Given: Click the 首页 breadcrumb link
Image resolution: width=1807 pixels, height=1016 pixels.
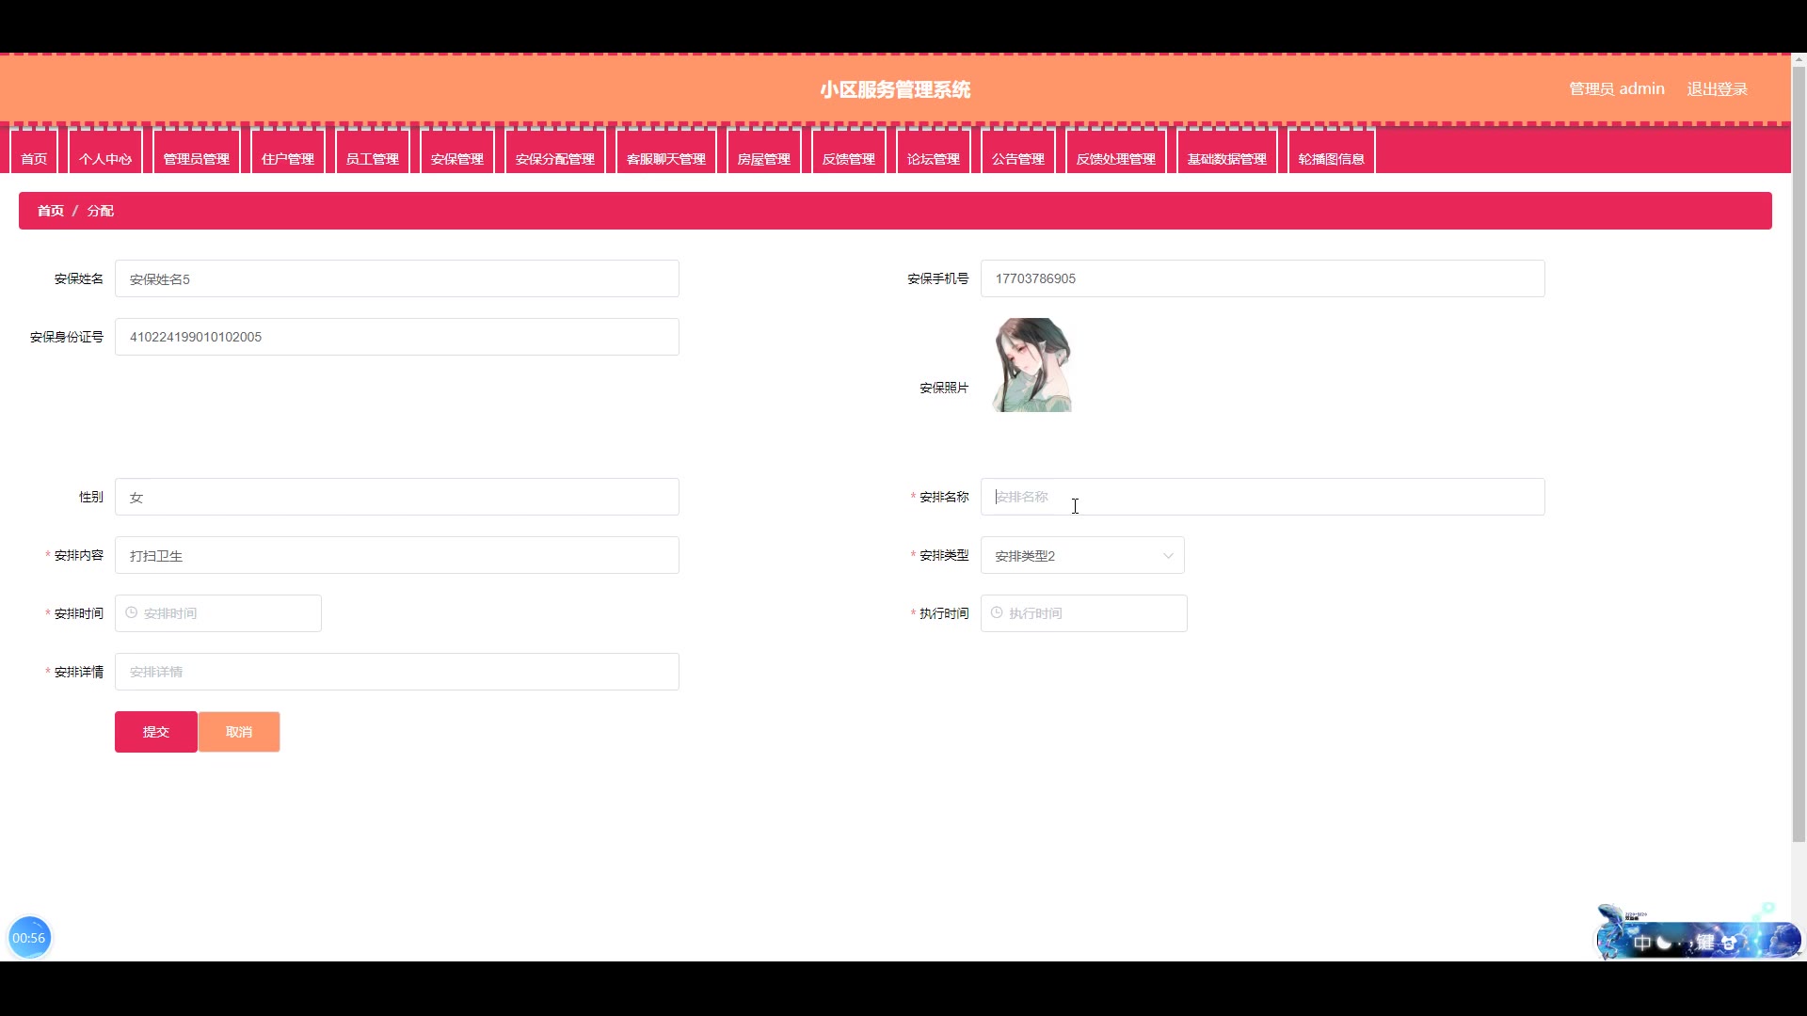Looking at the screenshot, I should coord(51,211).
